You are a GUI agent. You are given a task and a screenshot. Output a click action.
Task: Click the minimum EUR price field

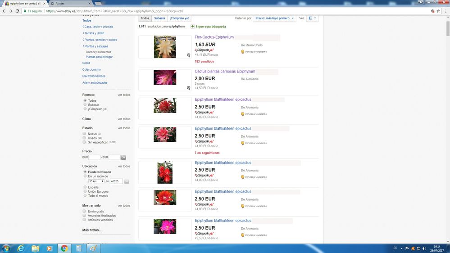(x=94, y=157)
